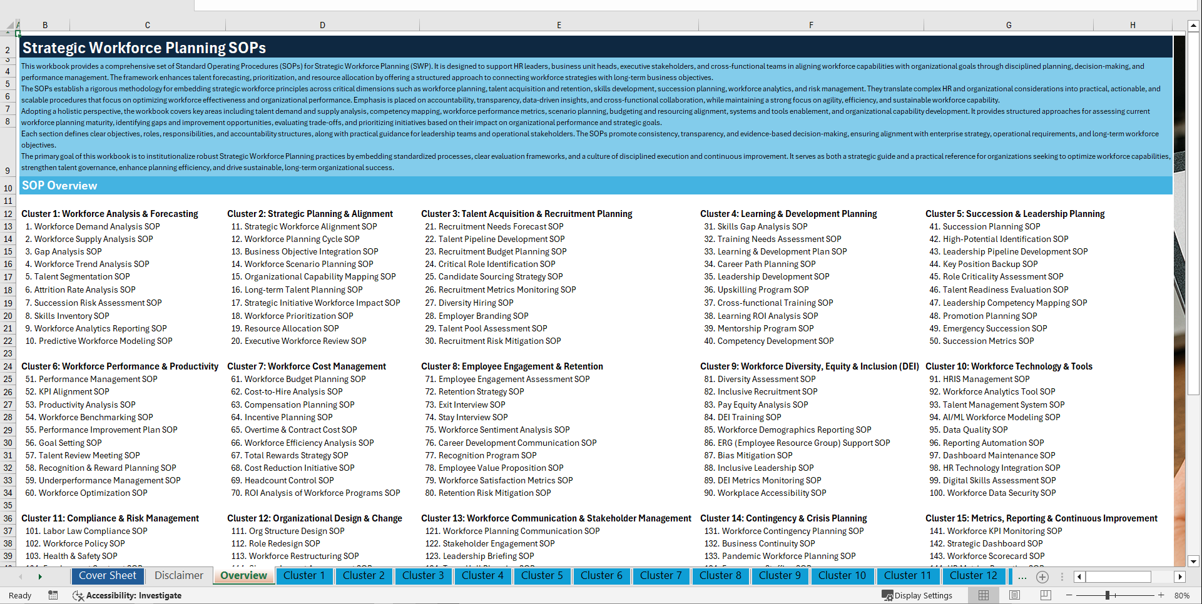Select row 24 header
The width and height of the screenshot is (1202, 604).
pos(8,366)
